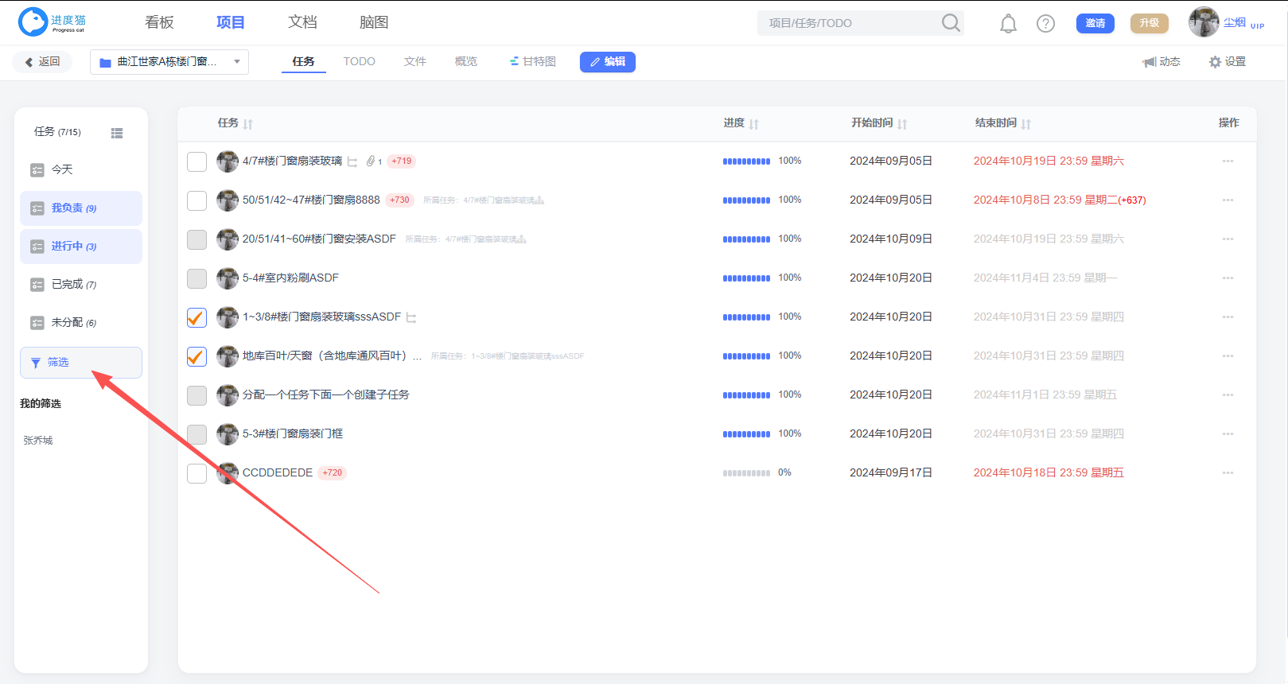Open the 项目 top menu

231,22
